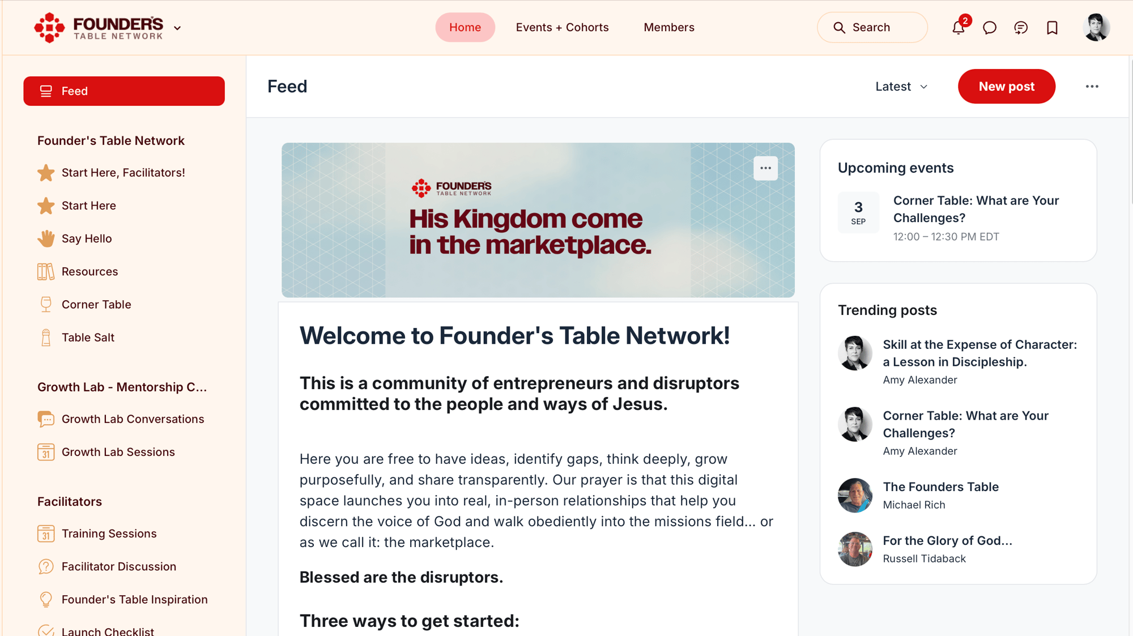
Task: Open the user profile avatar menu
Action: coord(1096,27)
